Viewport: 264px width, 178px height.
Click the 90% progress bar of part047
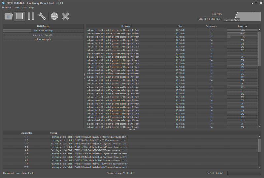(x=242, y=30)
